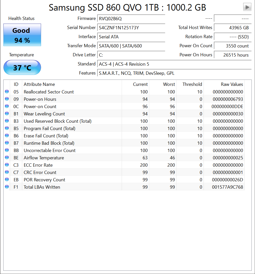This screenshot has height=274, width=255.
Task: Click the Transfer Mode field SATA/600
Action: pyautogui.click(x=131, y=46)
